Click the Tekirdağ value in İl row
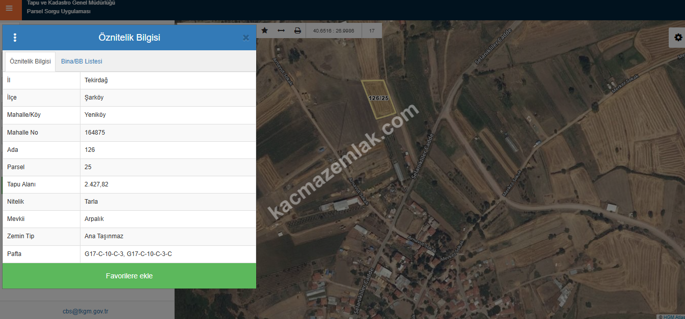 (x=96, y=80)
